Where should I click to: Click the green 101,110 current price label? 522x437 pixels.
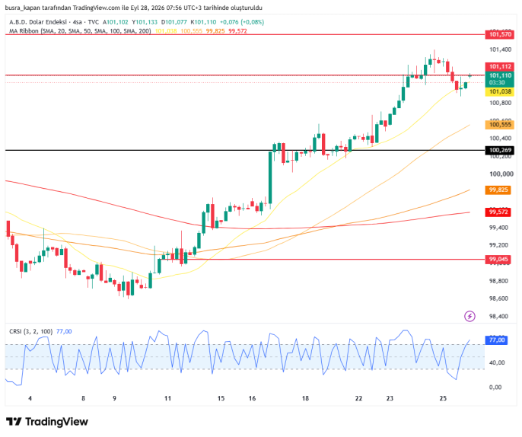pos(499,79)
